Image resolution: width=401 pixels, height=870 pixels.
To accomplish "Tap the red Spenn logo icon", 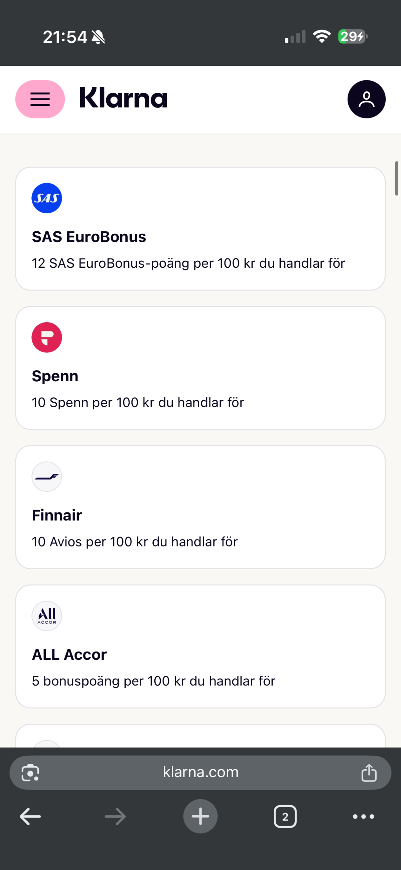I will tap(47, 338).
